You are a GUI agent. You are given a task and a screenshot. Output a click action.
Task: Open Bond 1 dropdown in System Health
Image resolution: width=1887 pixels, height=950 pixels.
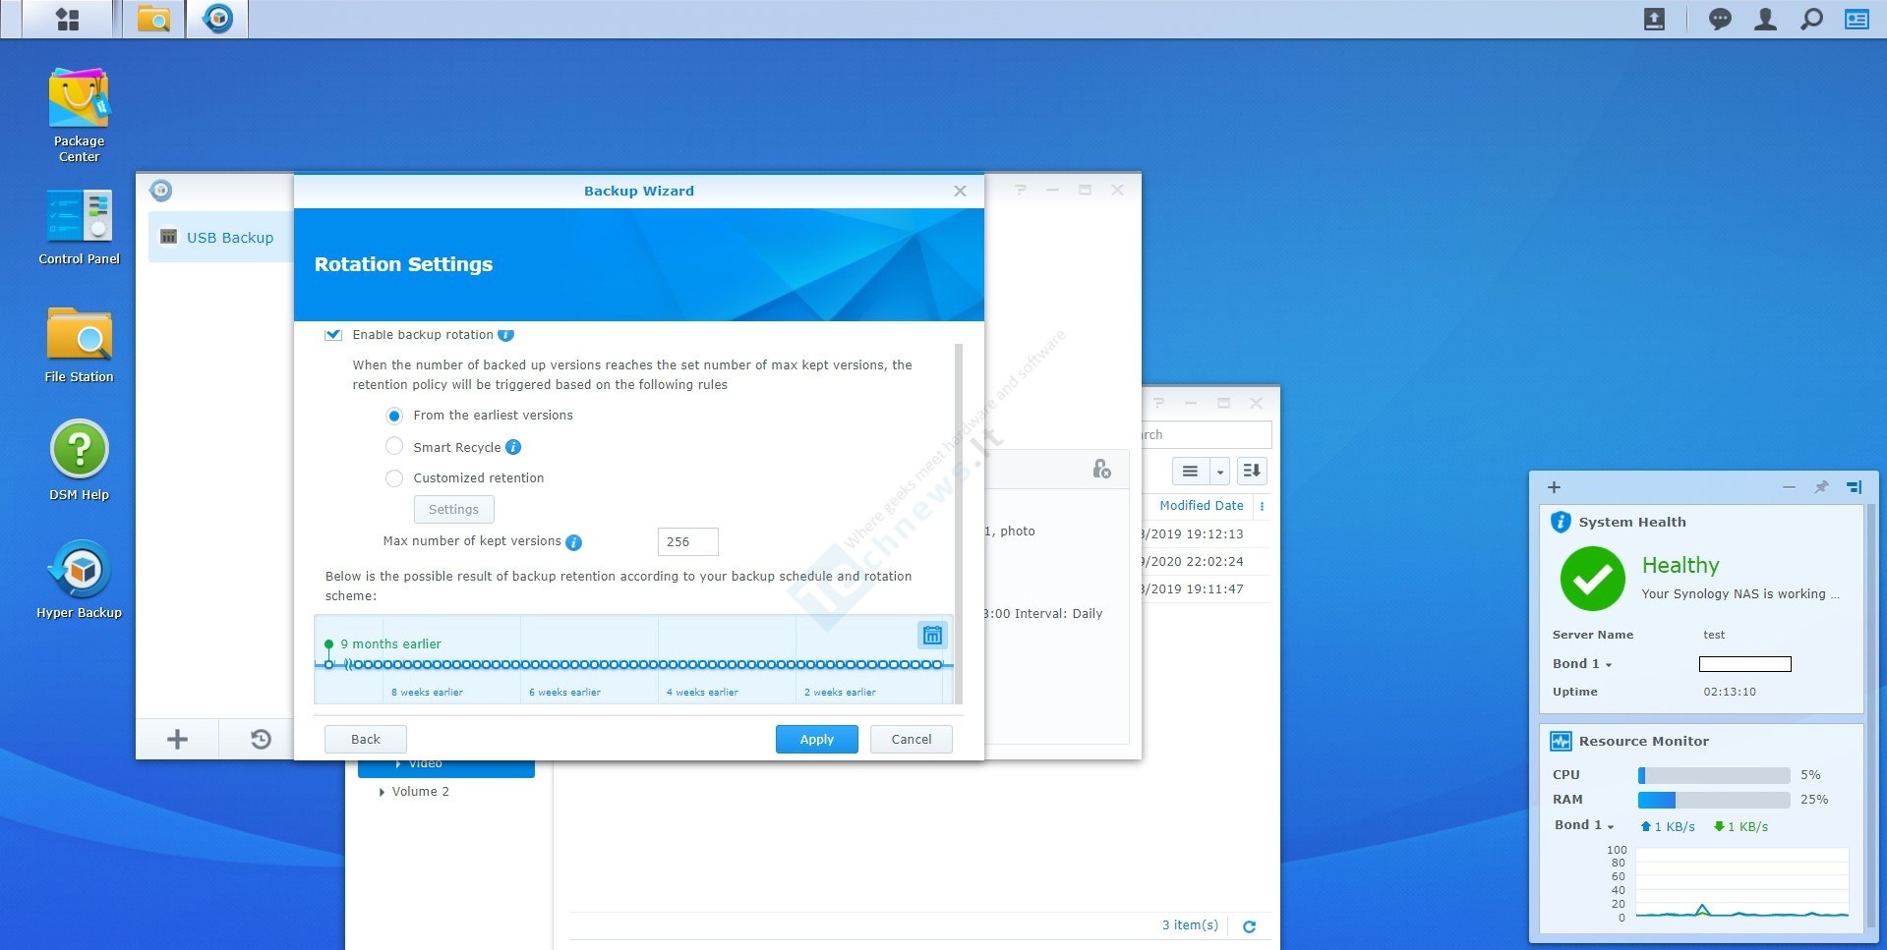click(x=1609, y=665)
